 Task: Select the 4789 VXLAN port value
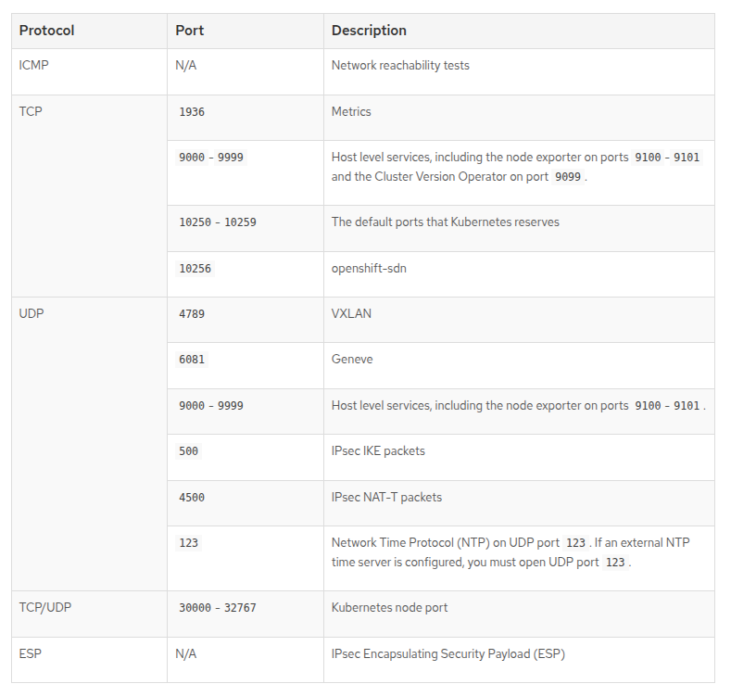click(192, 314)
